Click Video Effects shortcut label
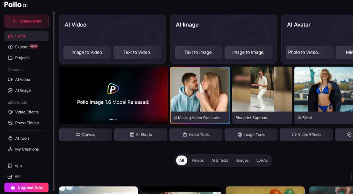 310,135
